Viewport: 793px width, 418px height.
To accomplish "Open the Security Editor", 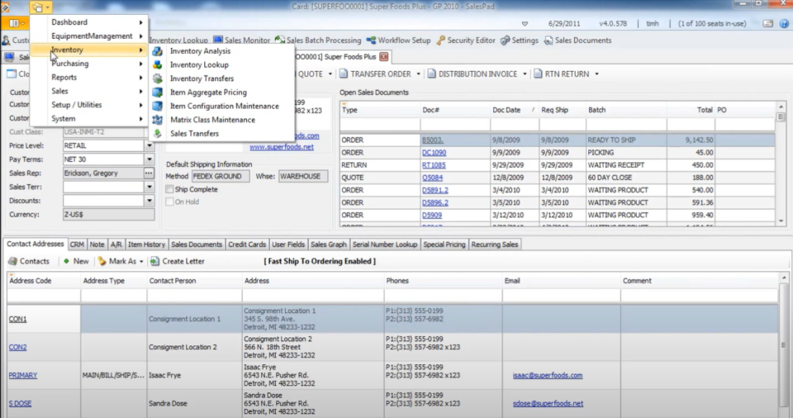I will click(465, 40).
